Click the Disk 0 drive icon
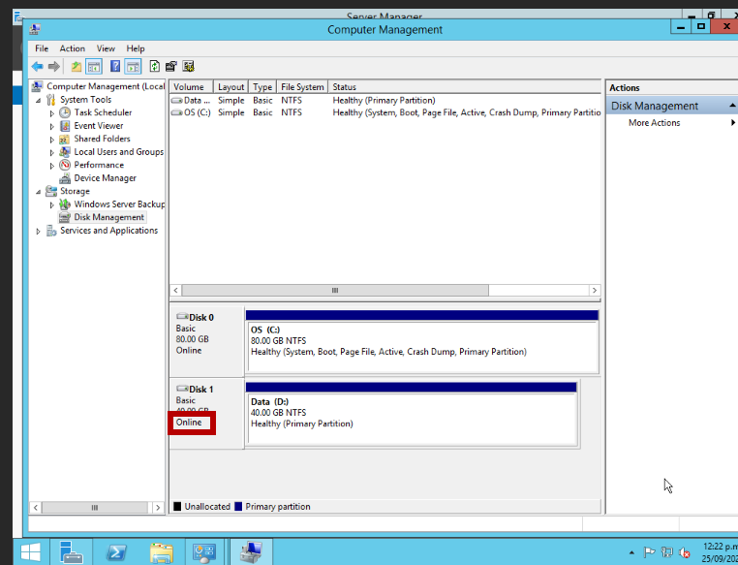 (x=182, y=316)
